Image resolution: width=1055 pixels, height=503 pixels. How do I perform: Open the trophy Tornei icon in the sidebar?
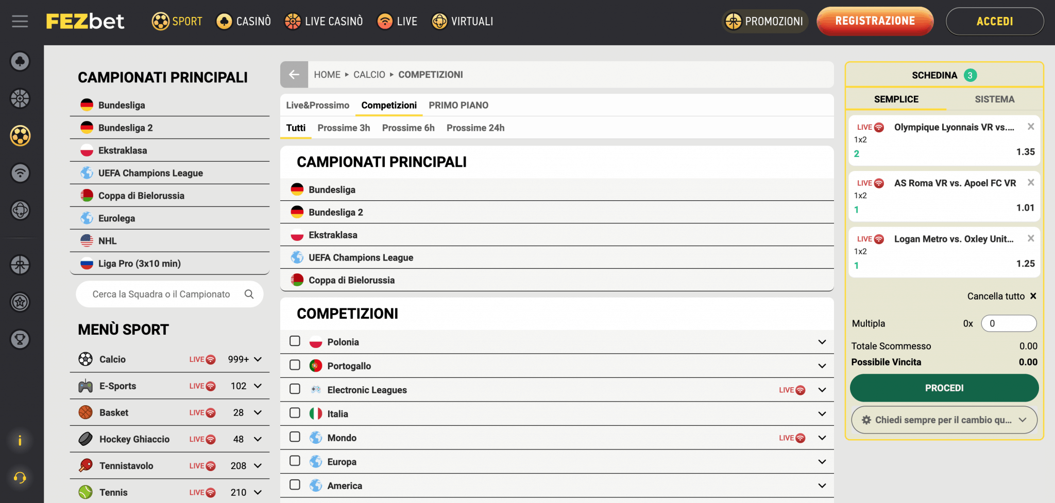20,339
